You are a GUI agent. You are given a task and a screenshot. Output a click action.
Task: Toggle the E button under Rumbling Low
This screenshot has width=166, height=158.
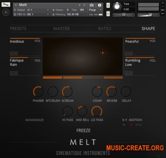point(127,73)
